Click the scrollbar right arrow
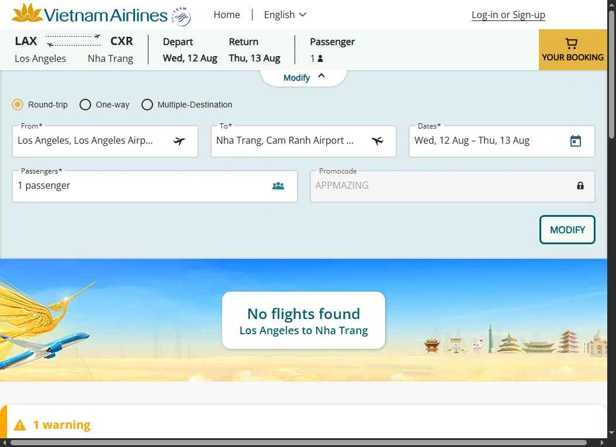 (602, 443)
